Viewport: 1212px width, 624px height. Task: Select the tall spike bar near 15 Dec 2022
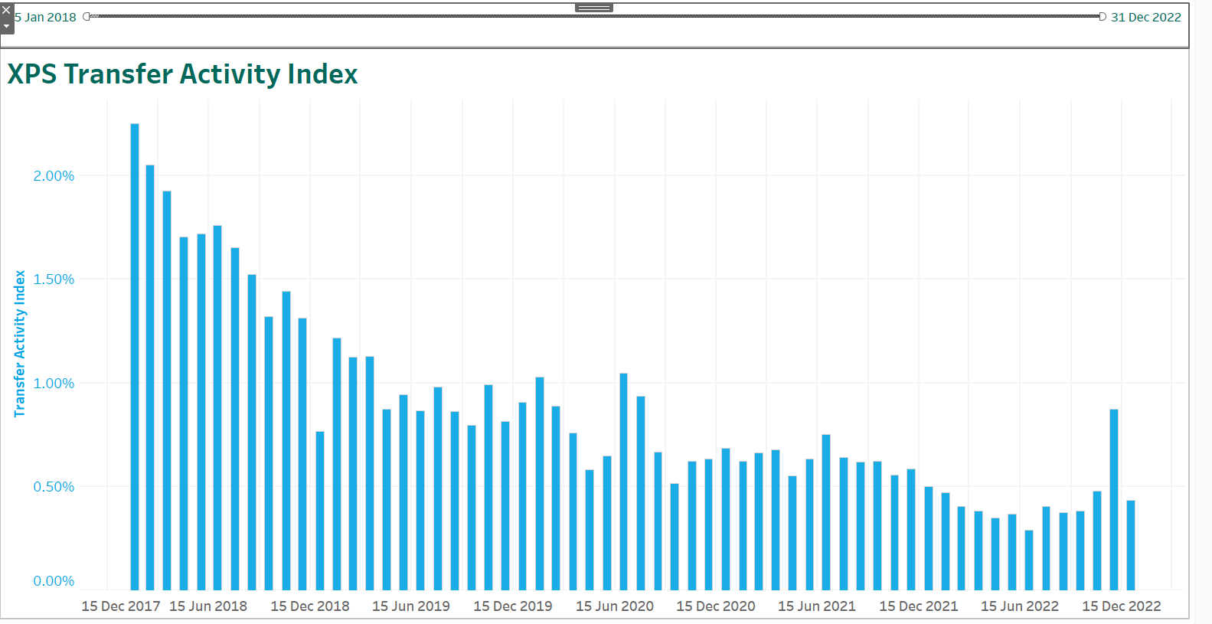click(x=1114, y=500)
